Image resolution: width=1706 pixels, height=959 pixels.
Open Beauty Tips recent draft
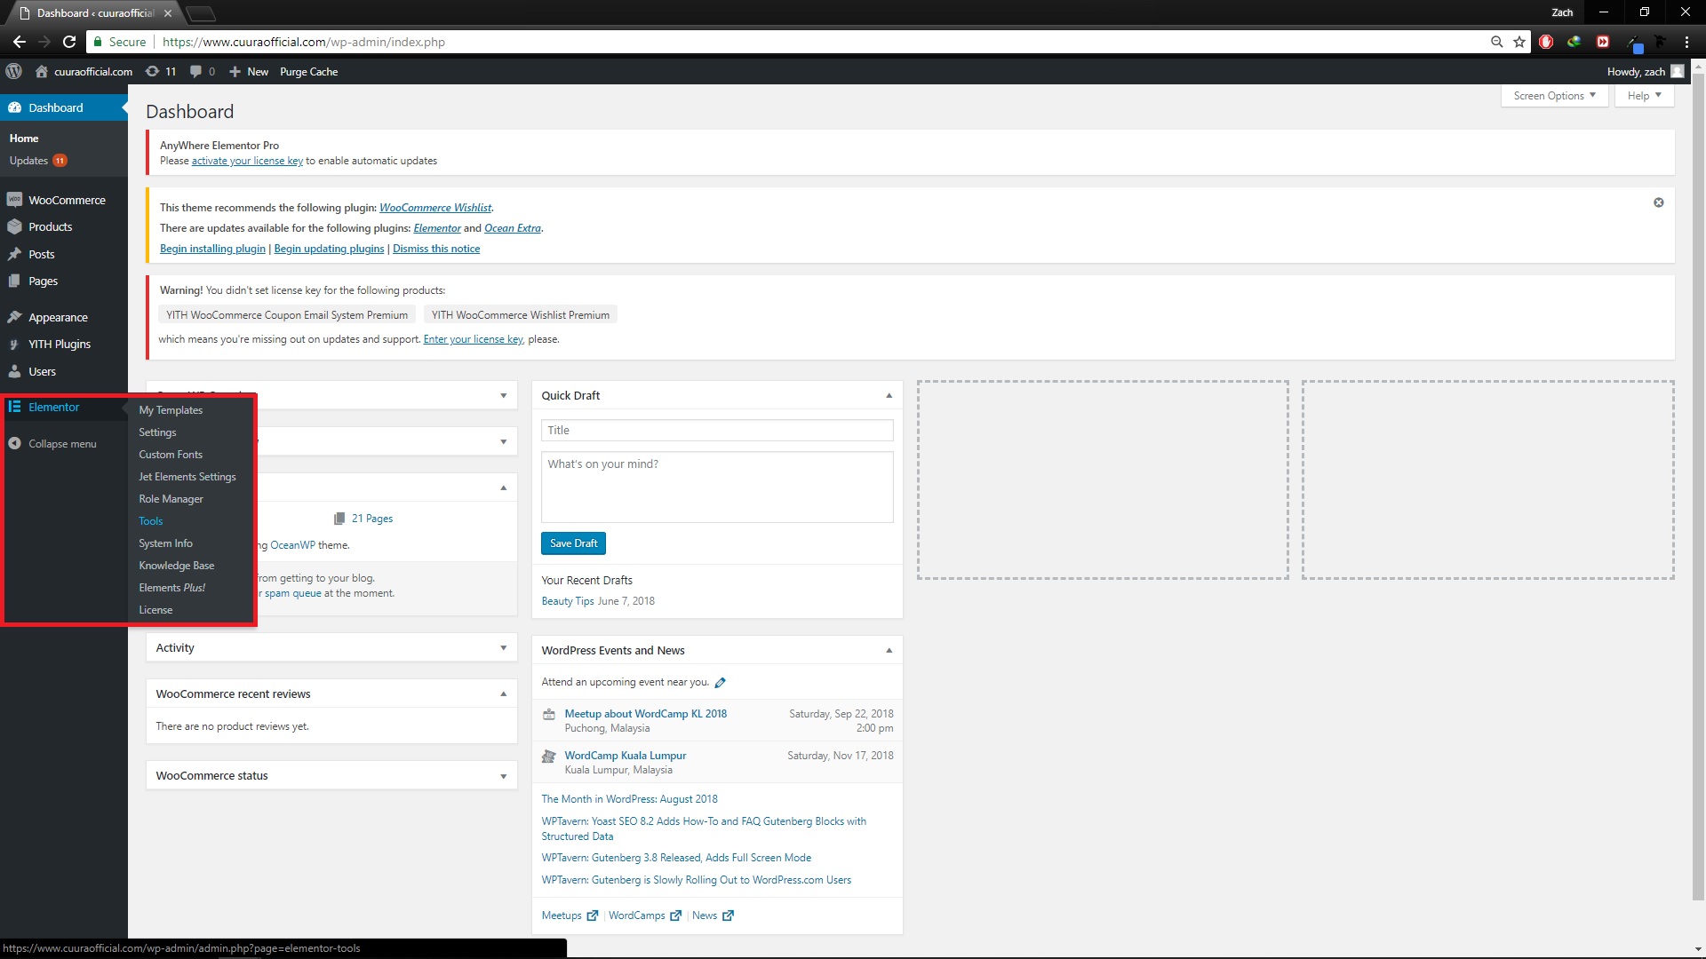[568, 601]
